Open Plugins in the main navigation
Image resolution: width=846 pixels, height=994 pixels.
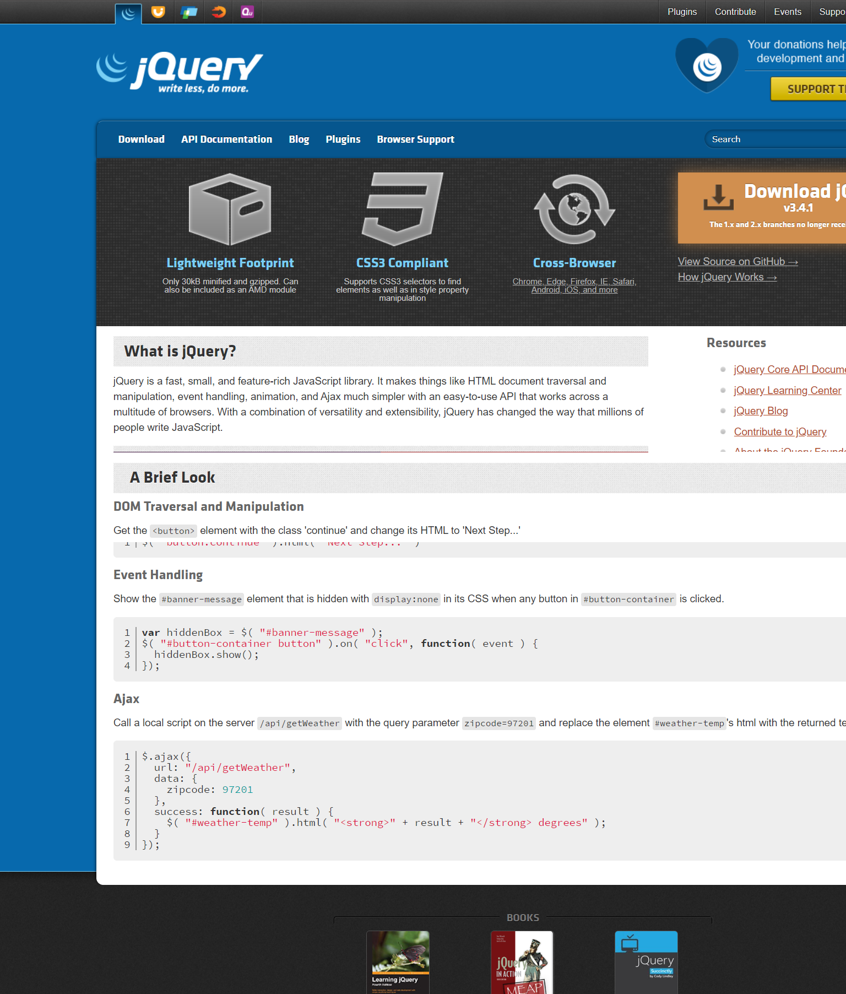[x=343, y=139]
